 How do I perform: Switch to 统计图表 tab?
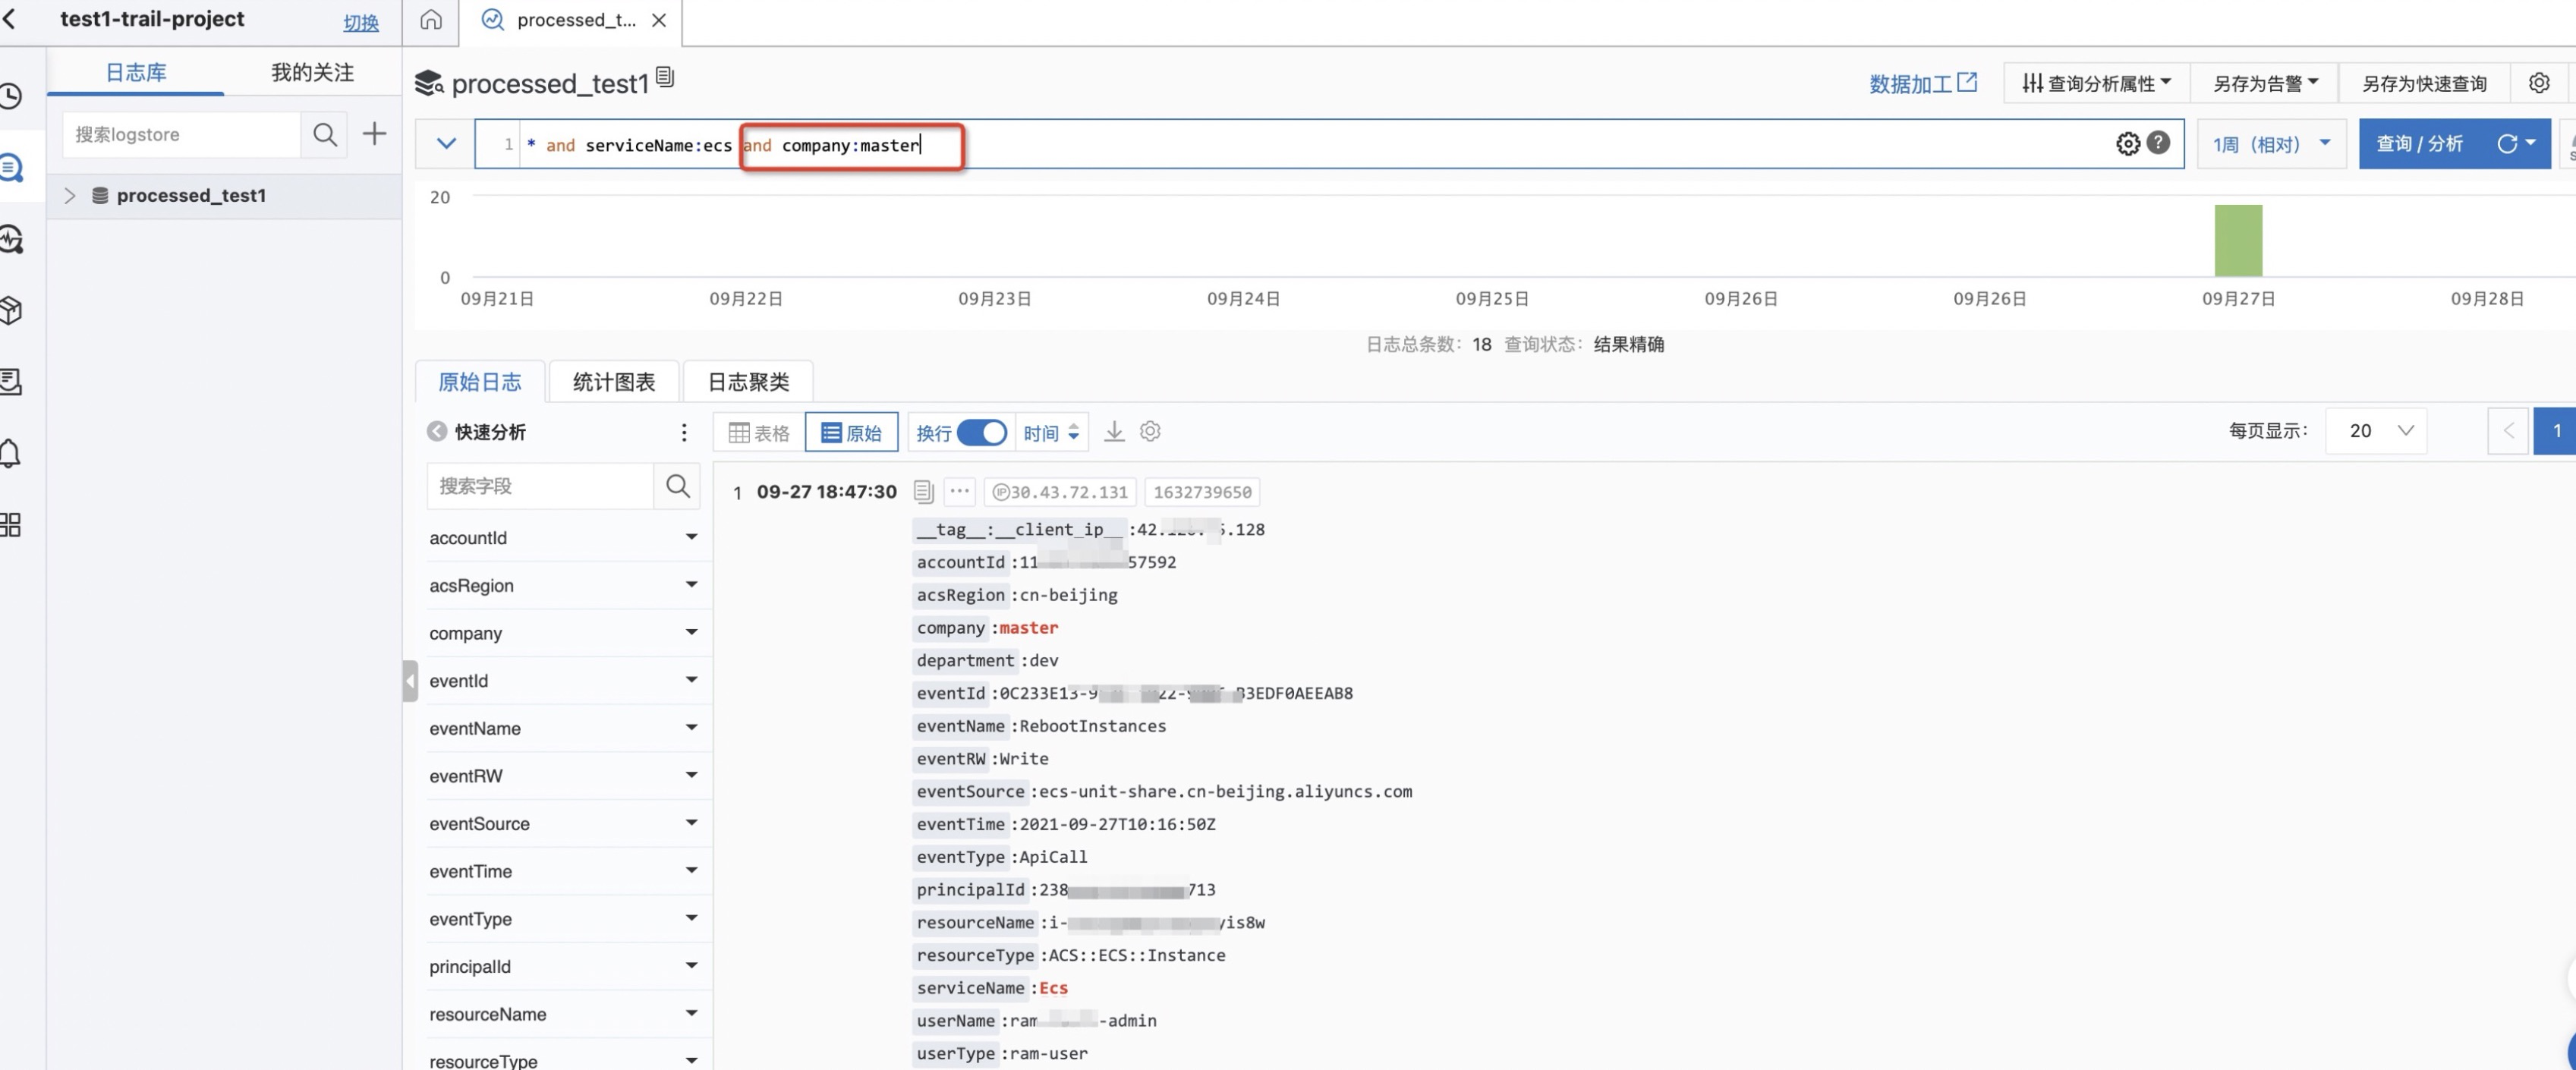[x=613, y=381]
